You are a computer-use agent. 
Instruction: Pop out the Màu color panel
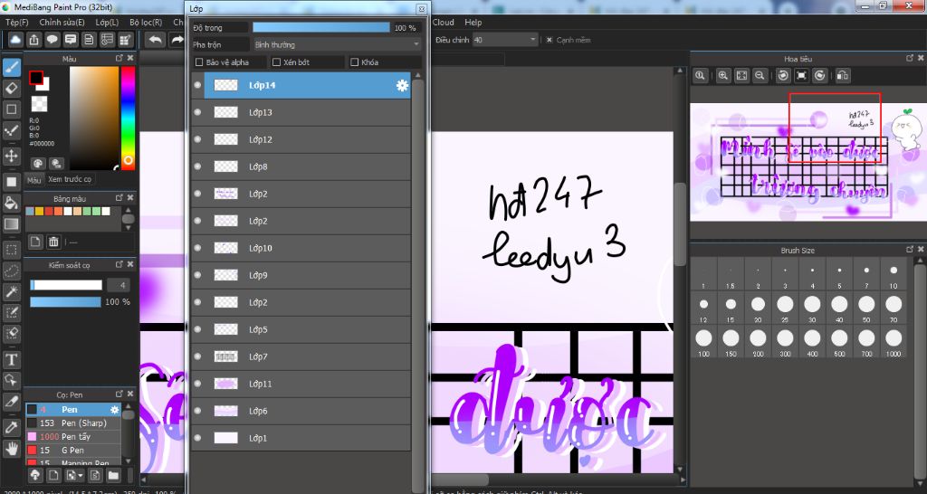point(119,59)
